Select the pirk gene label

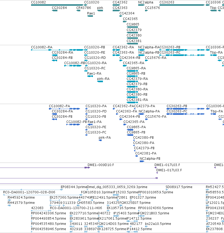pyautogui.click(x=100, y=8)
